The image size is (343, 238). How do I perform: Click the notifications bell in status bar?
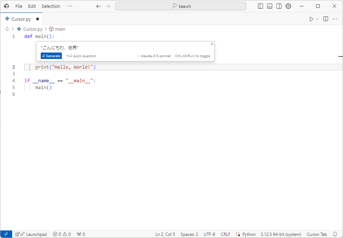pyautogui.click(x=335, y=234)
